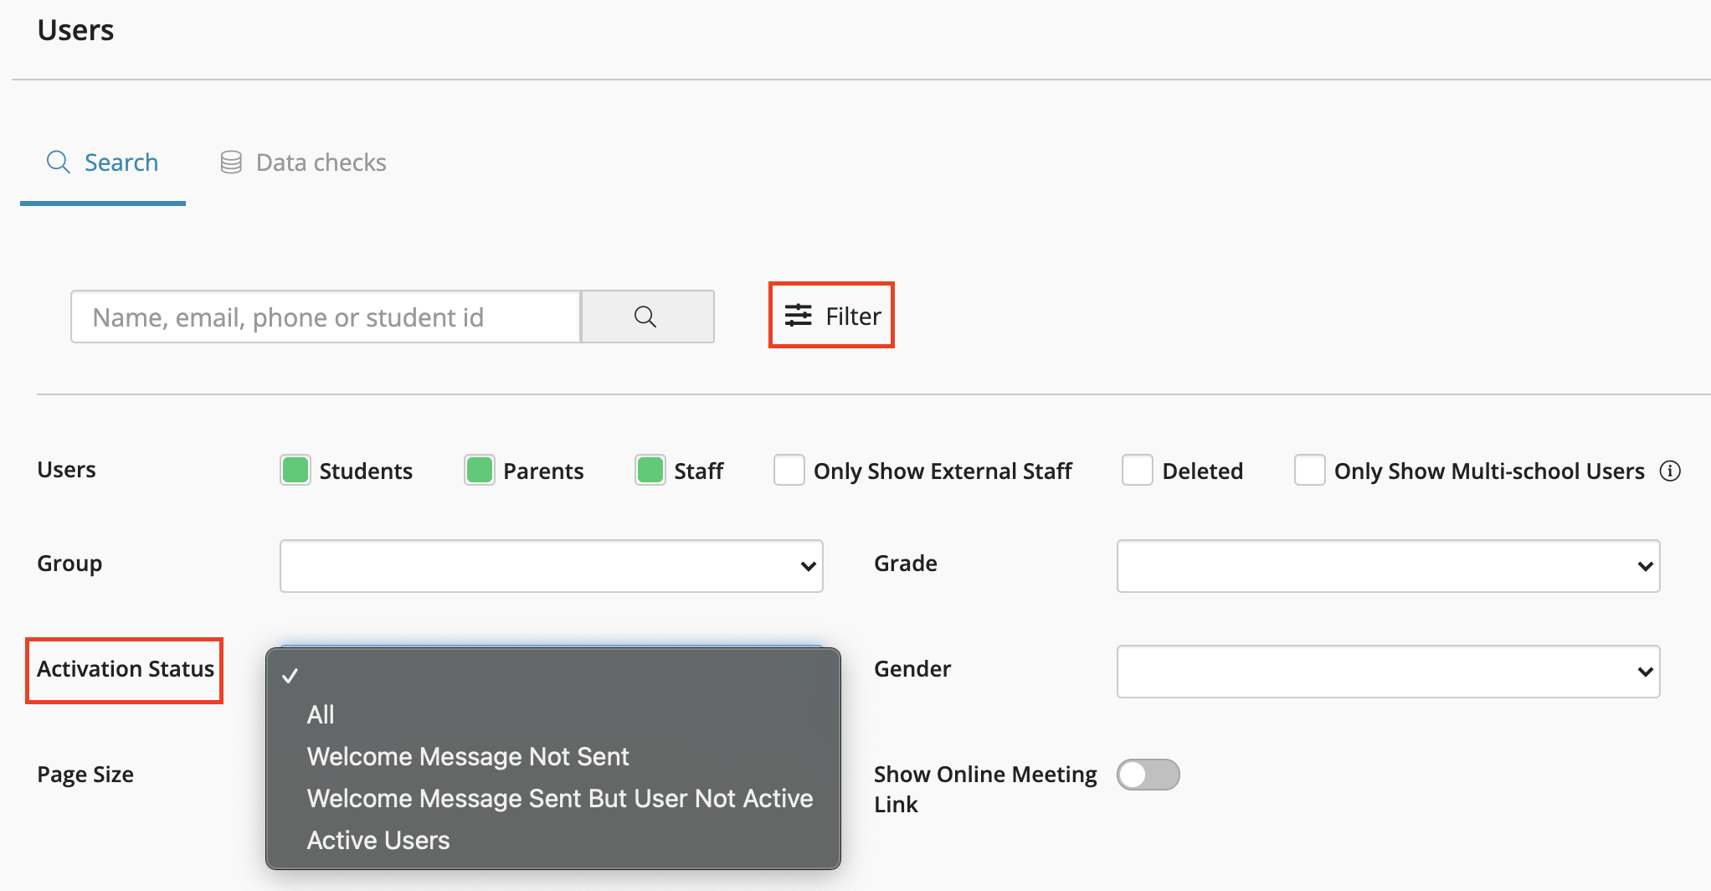Enable Only Show External Staff checkbox
This screenshot has width=1711, height=891.
[789, 470]
